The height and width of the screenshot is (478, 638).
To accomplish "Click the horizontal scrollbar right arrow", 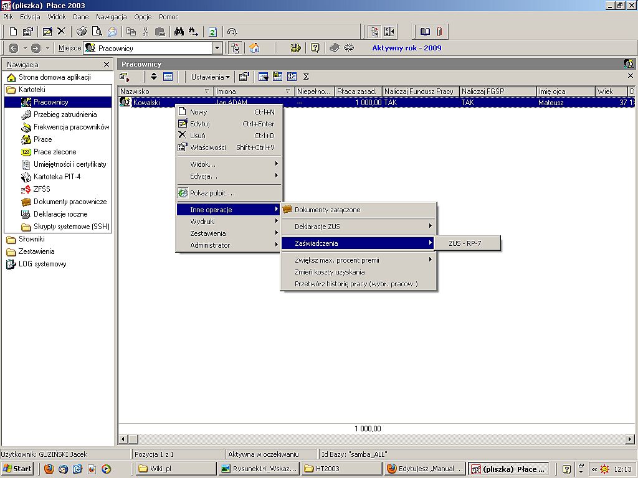I will click(x=629, y=439).
